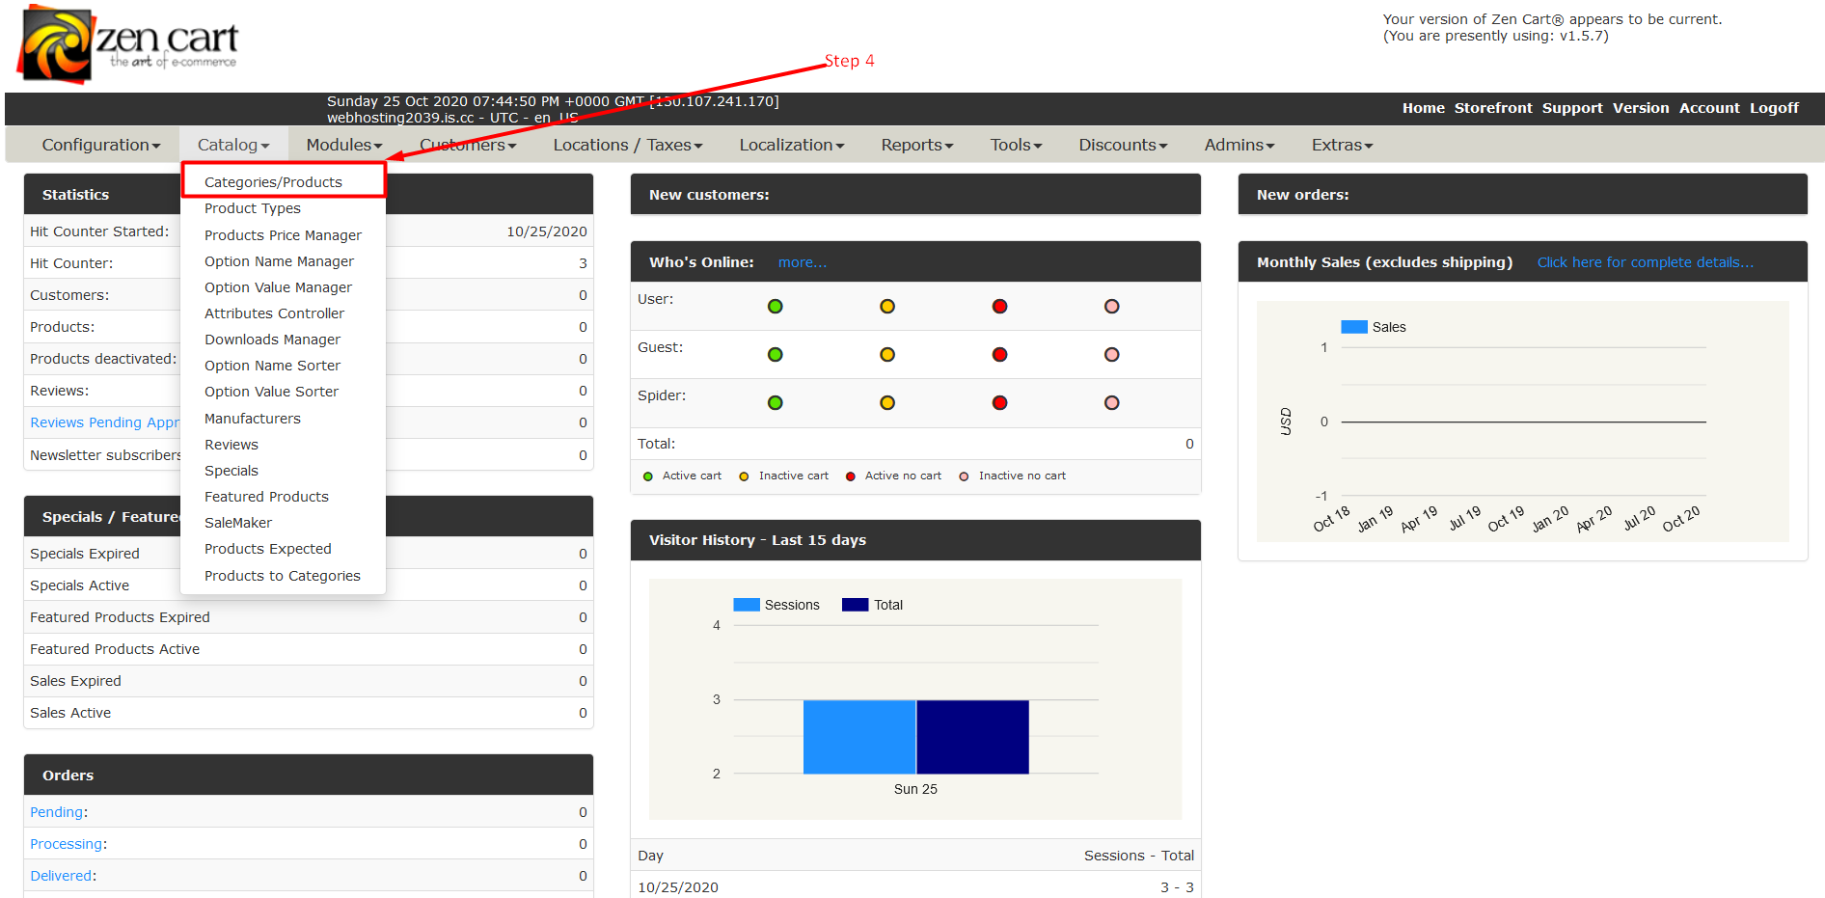Open the Account link

tap(1709, 108)
